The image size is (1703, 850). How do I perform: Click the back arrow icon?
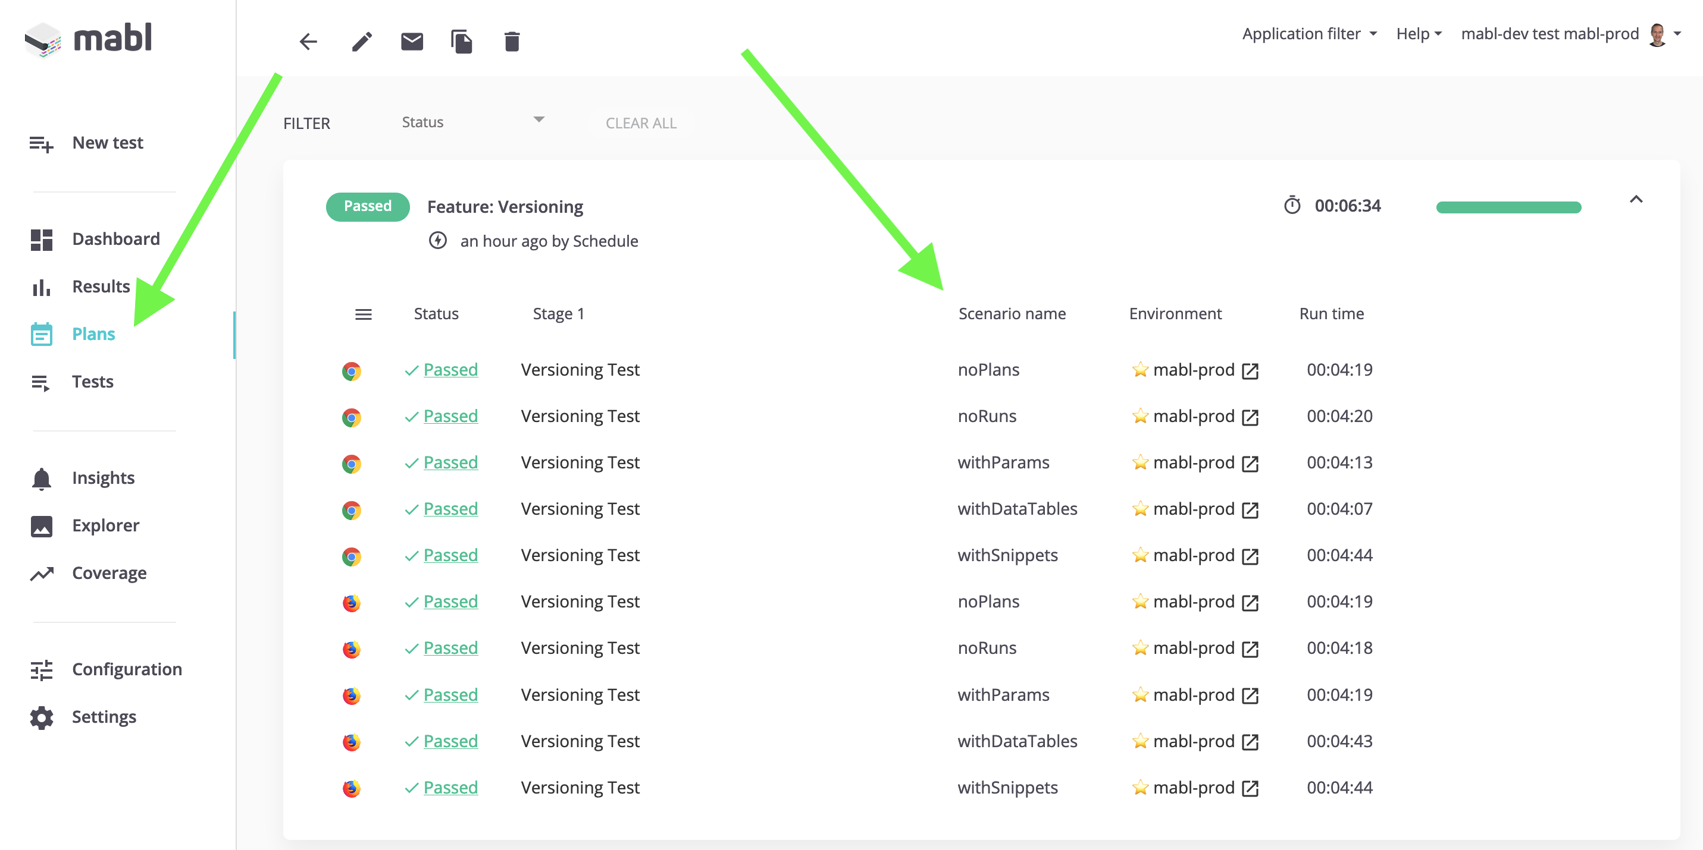click(308, 42)
